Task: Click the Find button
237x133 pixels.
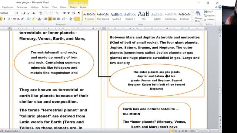Action: pyautogui.click(x=208, y=11)
